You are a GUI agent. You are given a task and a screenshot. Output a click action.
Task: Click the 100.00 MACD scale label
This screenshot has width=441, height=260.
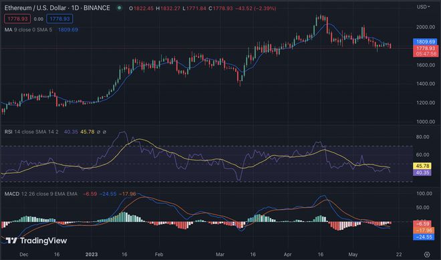(x=424, y=194)
